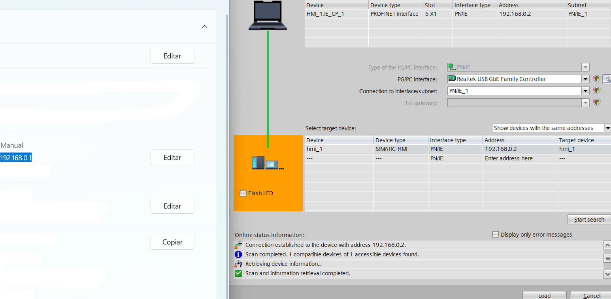
Task: Click the green check icon of the retrieval completed message
Action: click(238, 273)
